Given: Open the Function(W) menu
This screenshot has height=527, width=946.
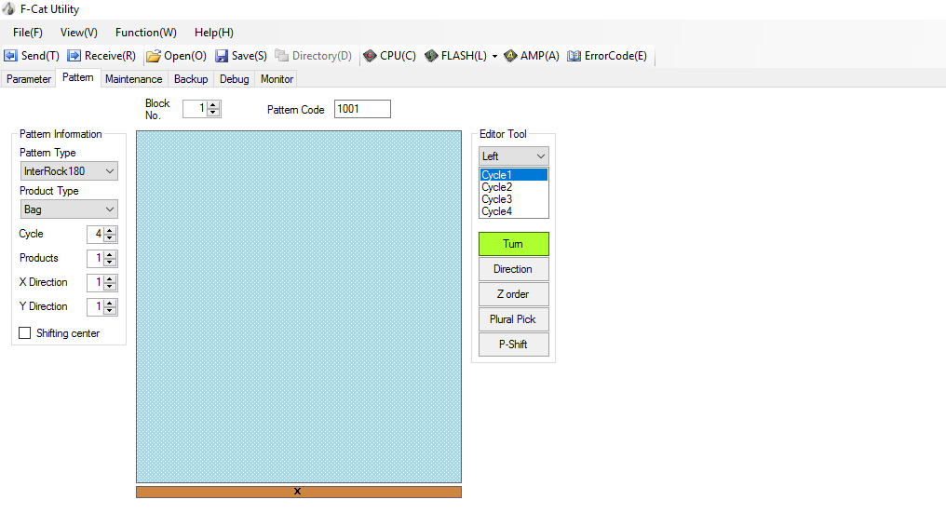Looking at the screenshot, I should [x=146, y=33].
